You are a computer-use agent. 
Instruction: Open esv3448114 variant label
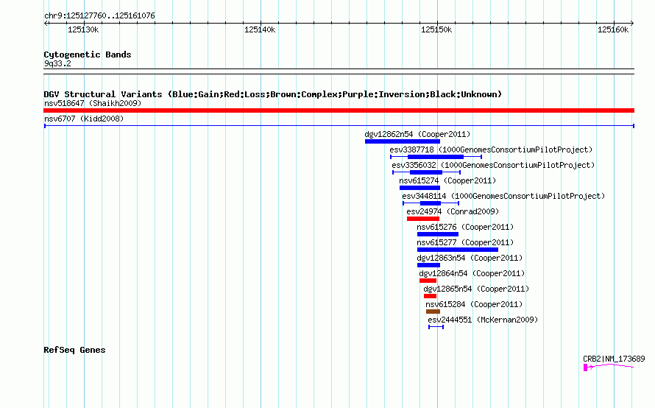coord(503,196)
